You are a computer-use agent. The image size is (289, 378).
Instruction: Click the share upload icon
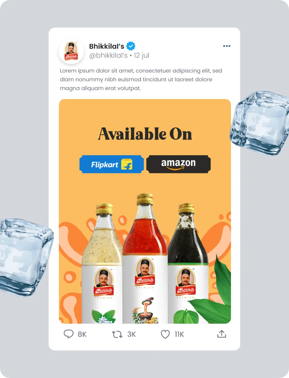pos(222,334)
